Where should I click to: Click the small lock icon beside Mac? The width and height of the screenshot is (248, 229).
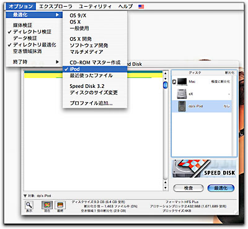tap(174, 82)
